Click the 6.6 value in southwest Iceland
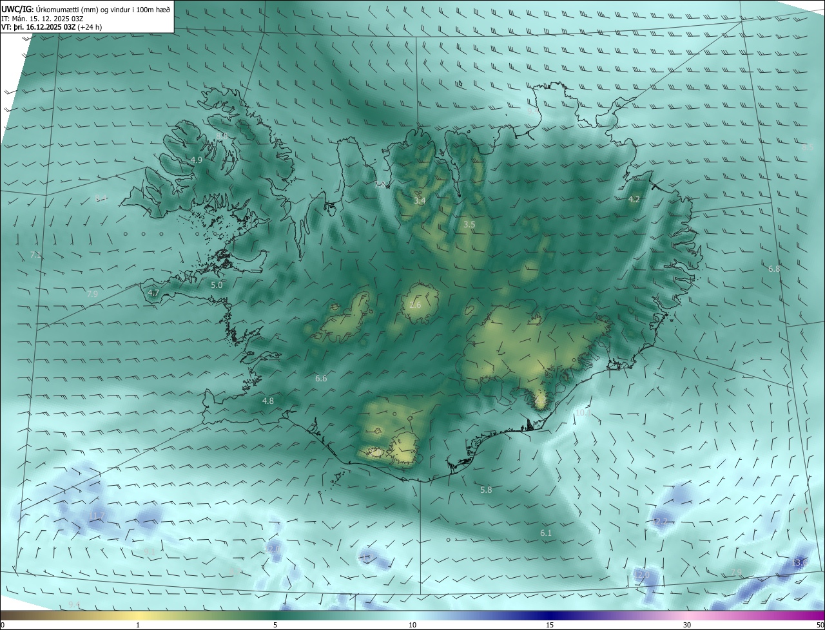Image resolution: width=825 pixels, height=630 pixels. 321,379
